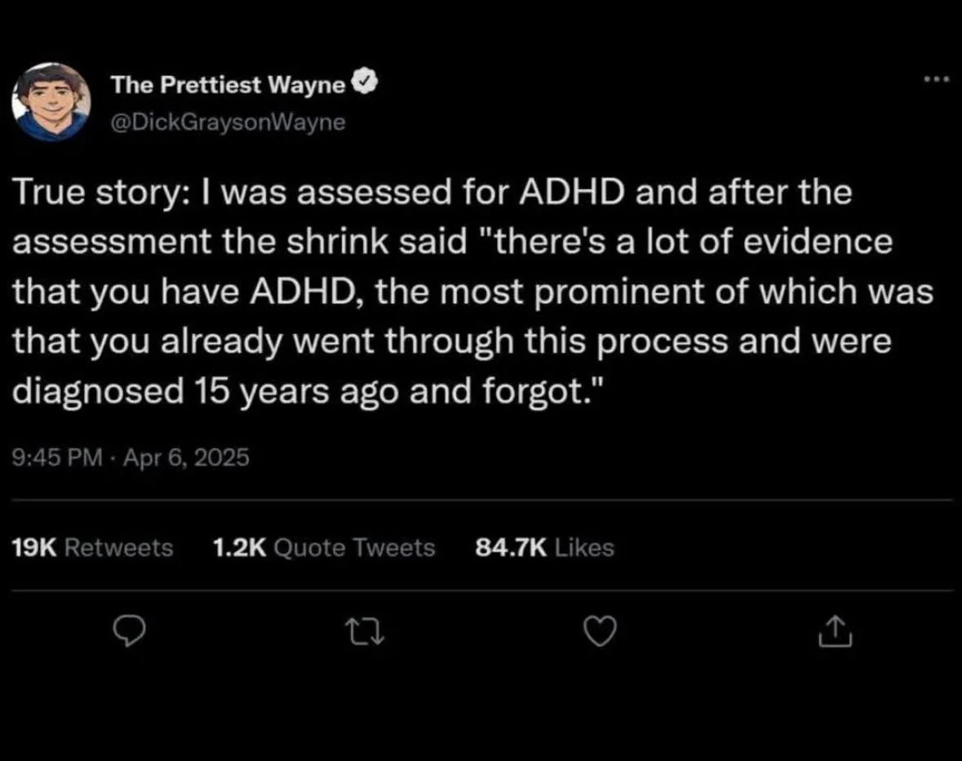The width and height of the screenshot is (962, 761).
Task: Open The Prettiest Wayne's profile name
Action: coord(228,84)
